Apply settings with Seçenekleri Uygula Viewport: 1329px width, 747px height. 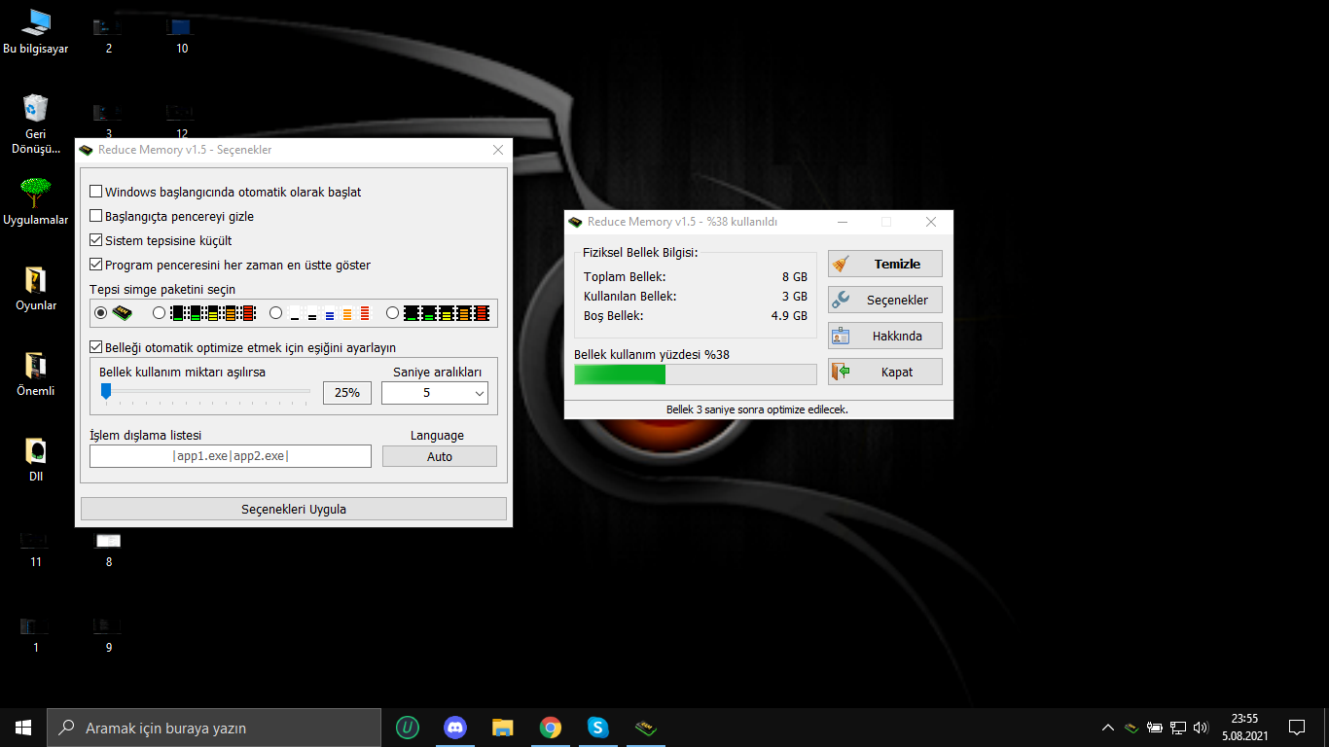point(293,509)
